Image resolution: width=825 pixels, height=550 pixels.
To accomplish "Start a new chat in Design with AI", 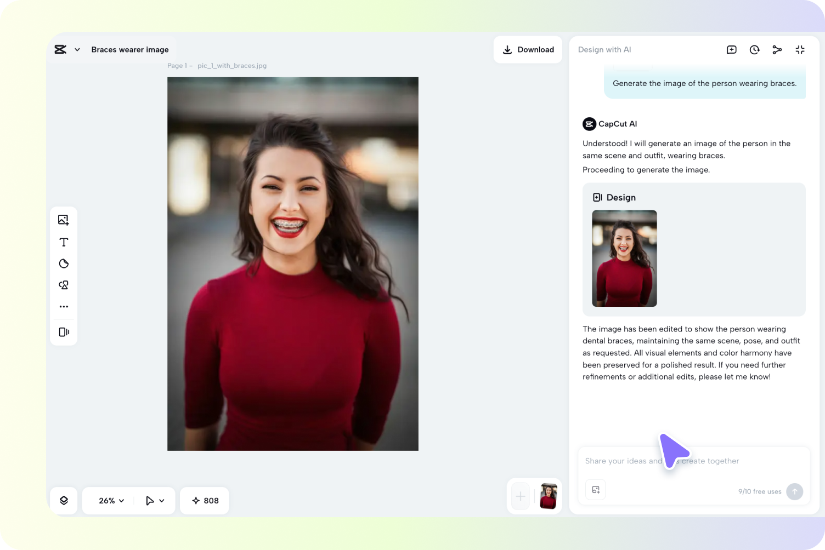I will [x=731, y=49].
